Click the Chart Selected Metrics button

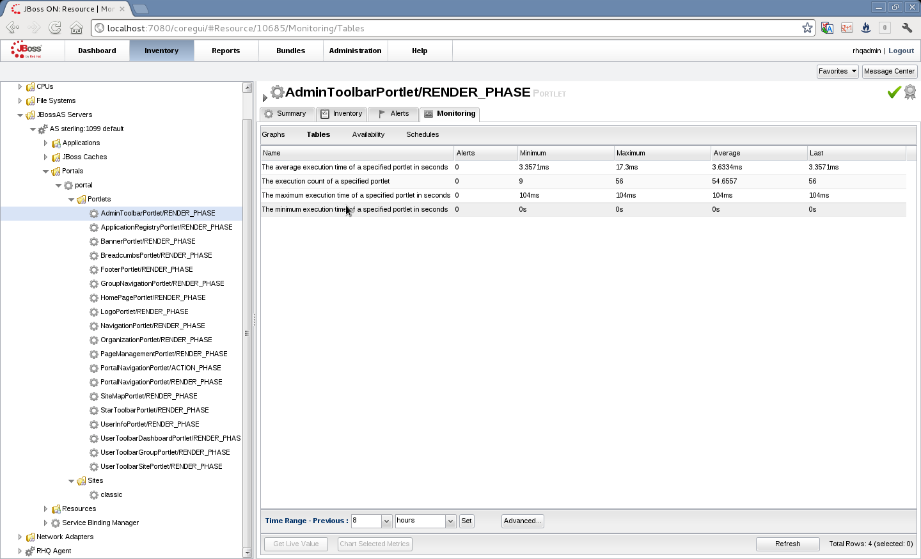[x=375, y=544]
